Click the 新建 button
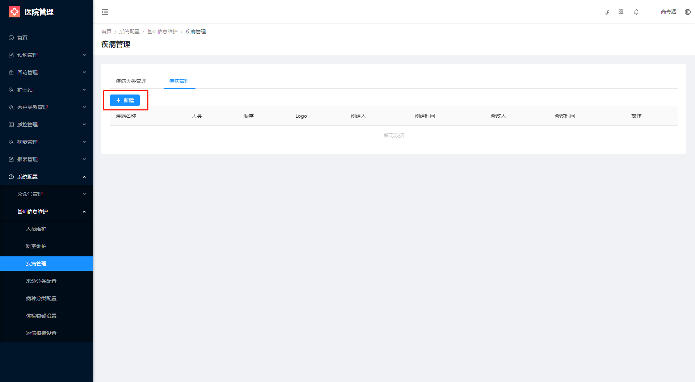695x382 pixels. pyautogui.click(x=125, y=100)
